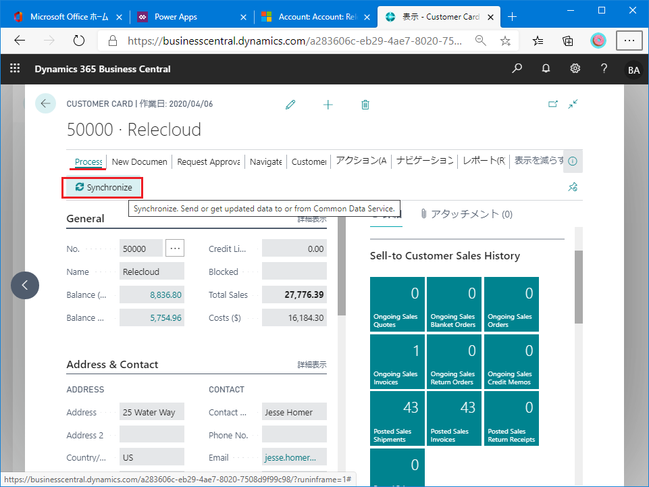
Task: Close the Power Apps tab
Action: pyautogui.click(x=243, y=17)
